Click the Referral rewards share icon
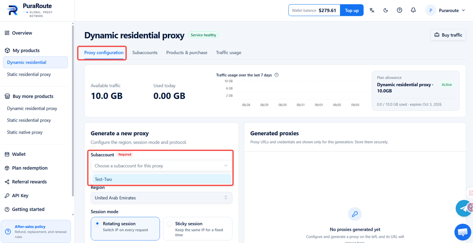The height and width of the screenshot is (243, 473). (7, 182)
